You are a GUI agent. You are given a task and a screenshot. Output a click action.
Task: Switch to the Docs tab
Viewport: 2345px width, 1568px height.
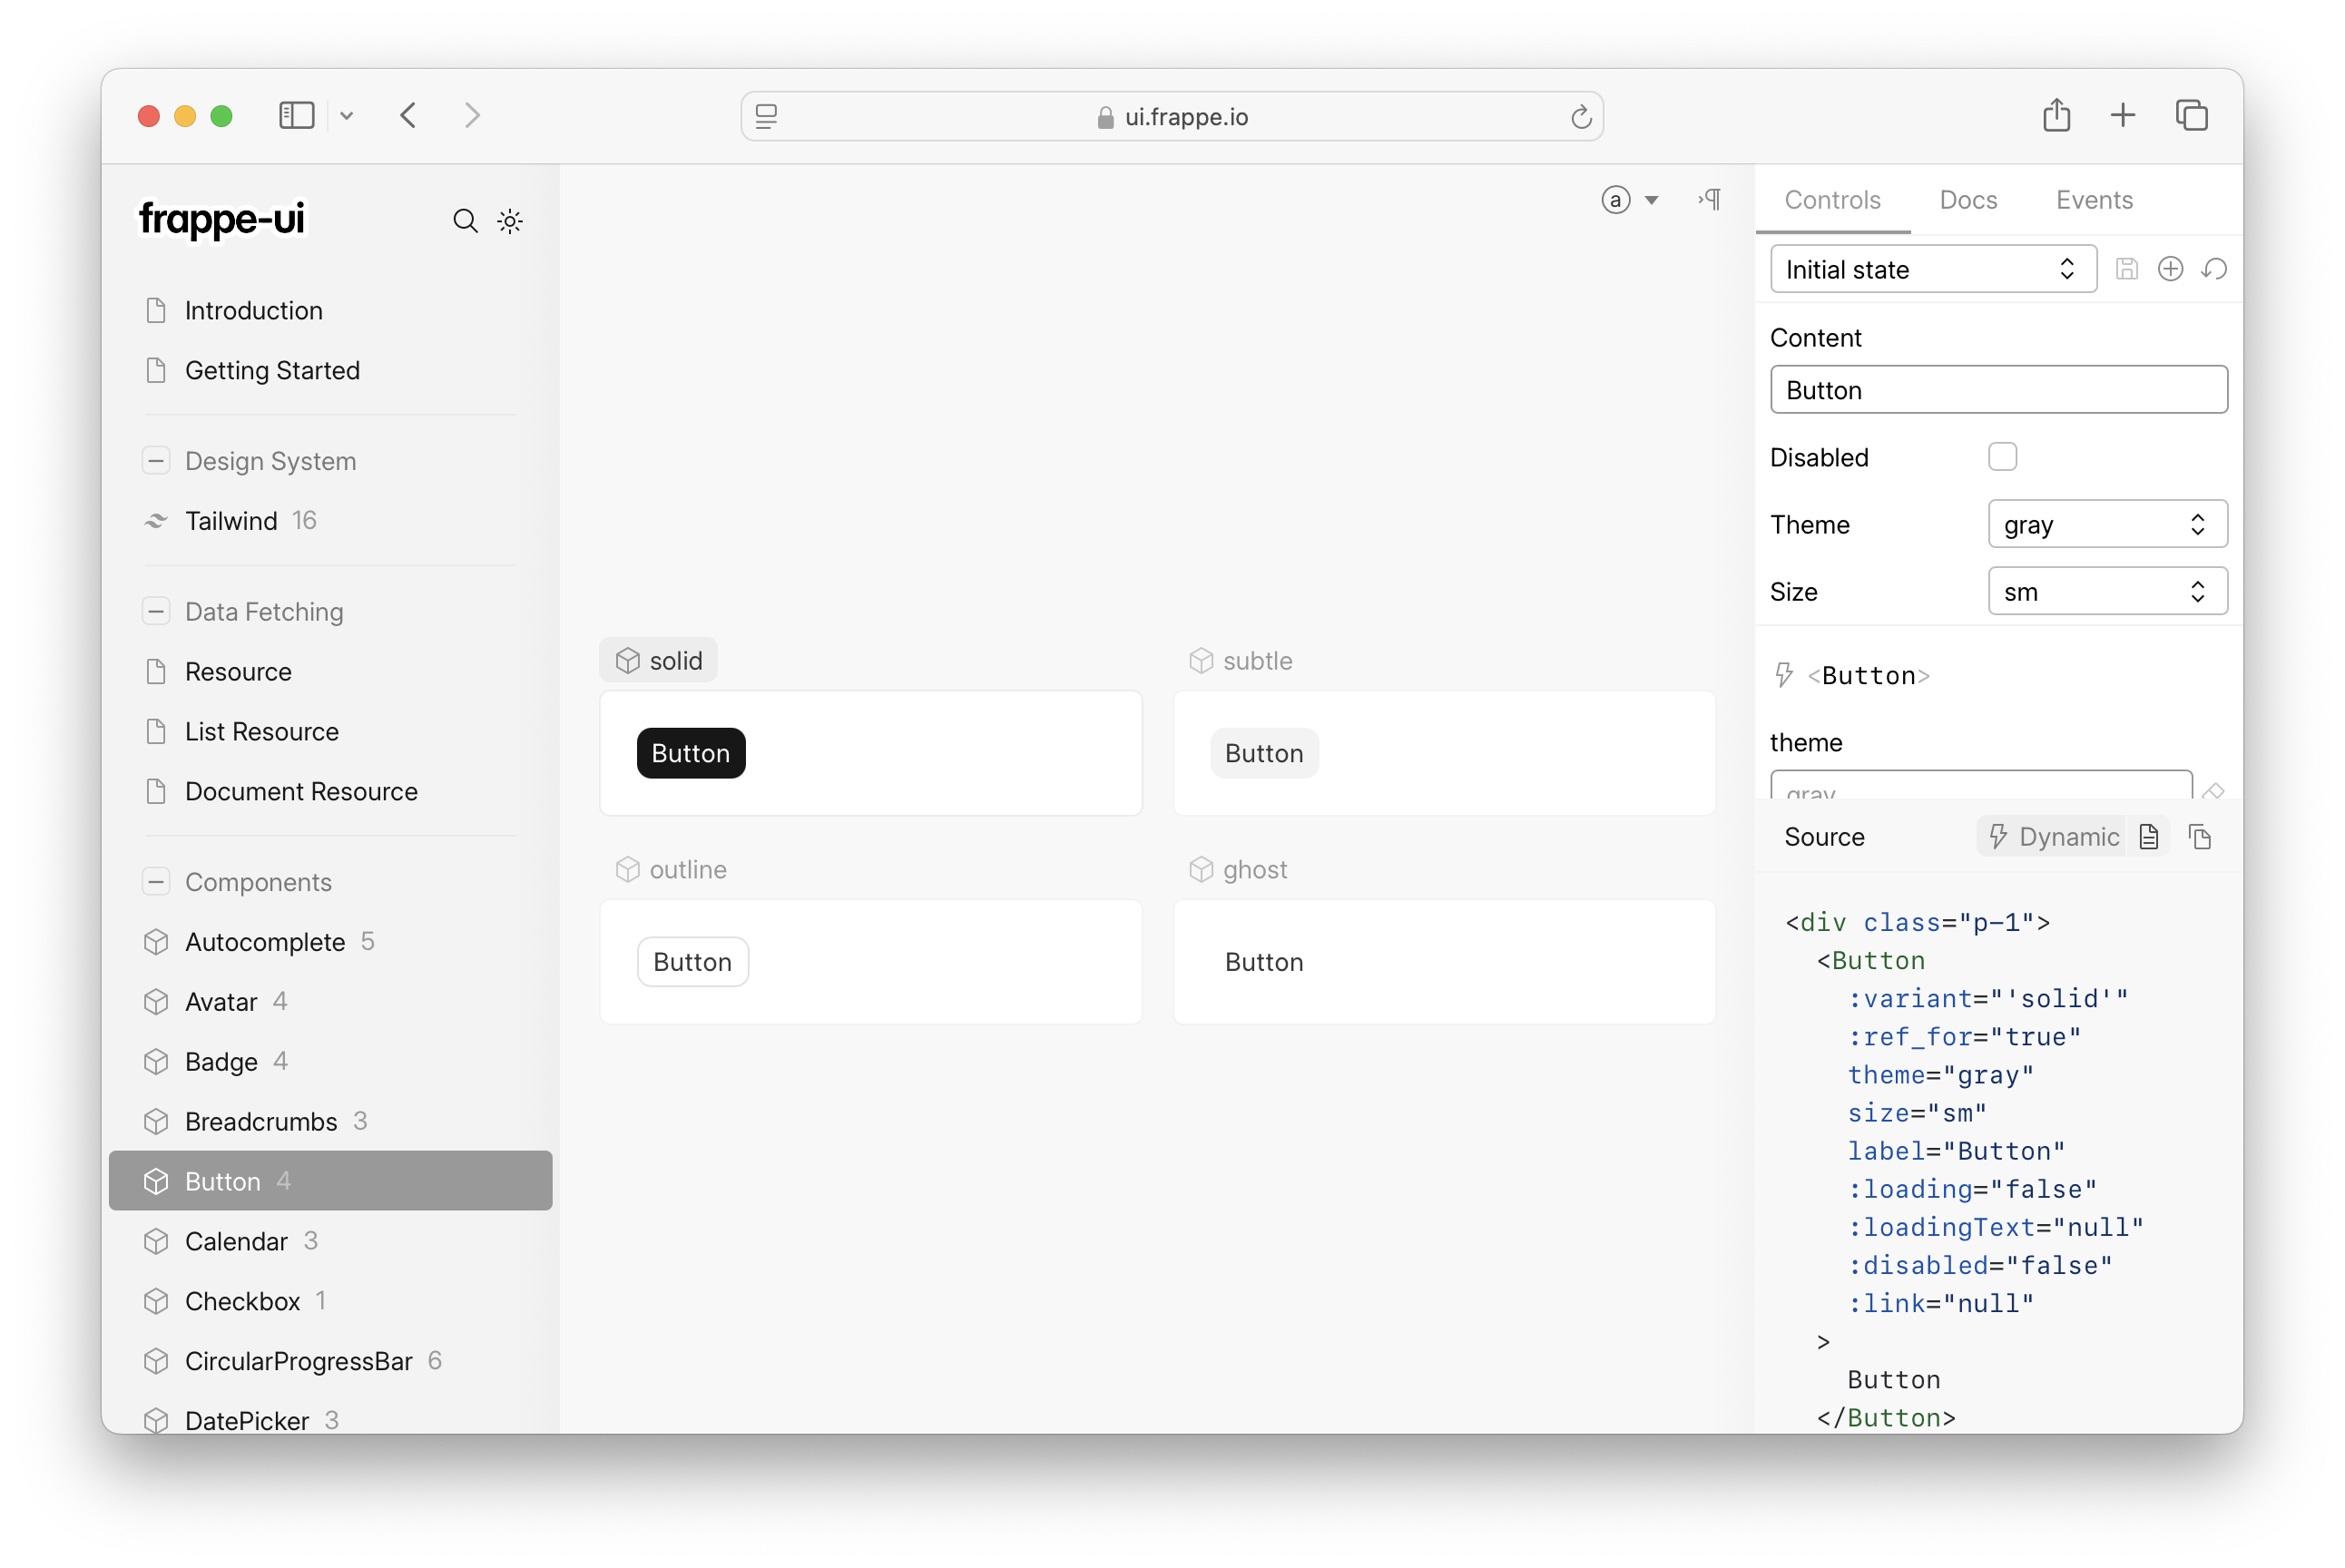click(x=1967, y=200)
